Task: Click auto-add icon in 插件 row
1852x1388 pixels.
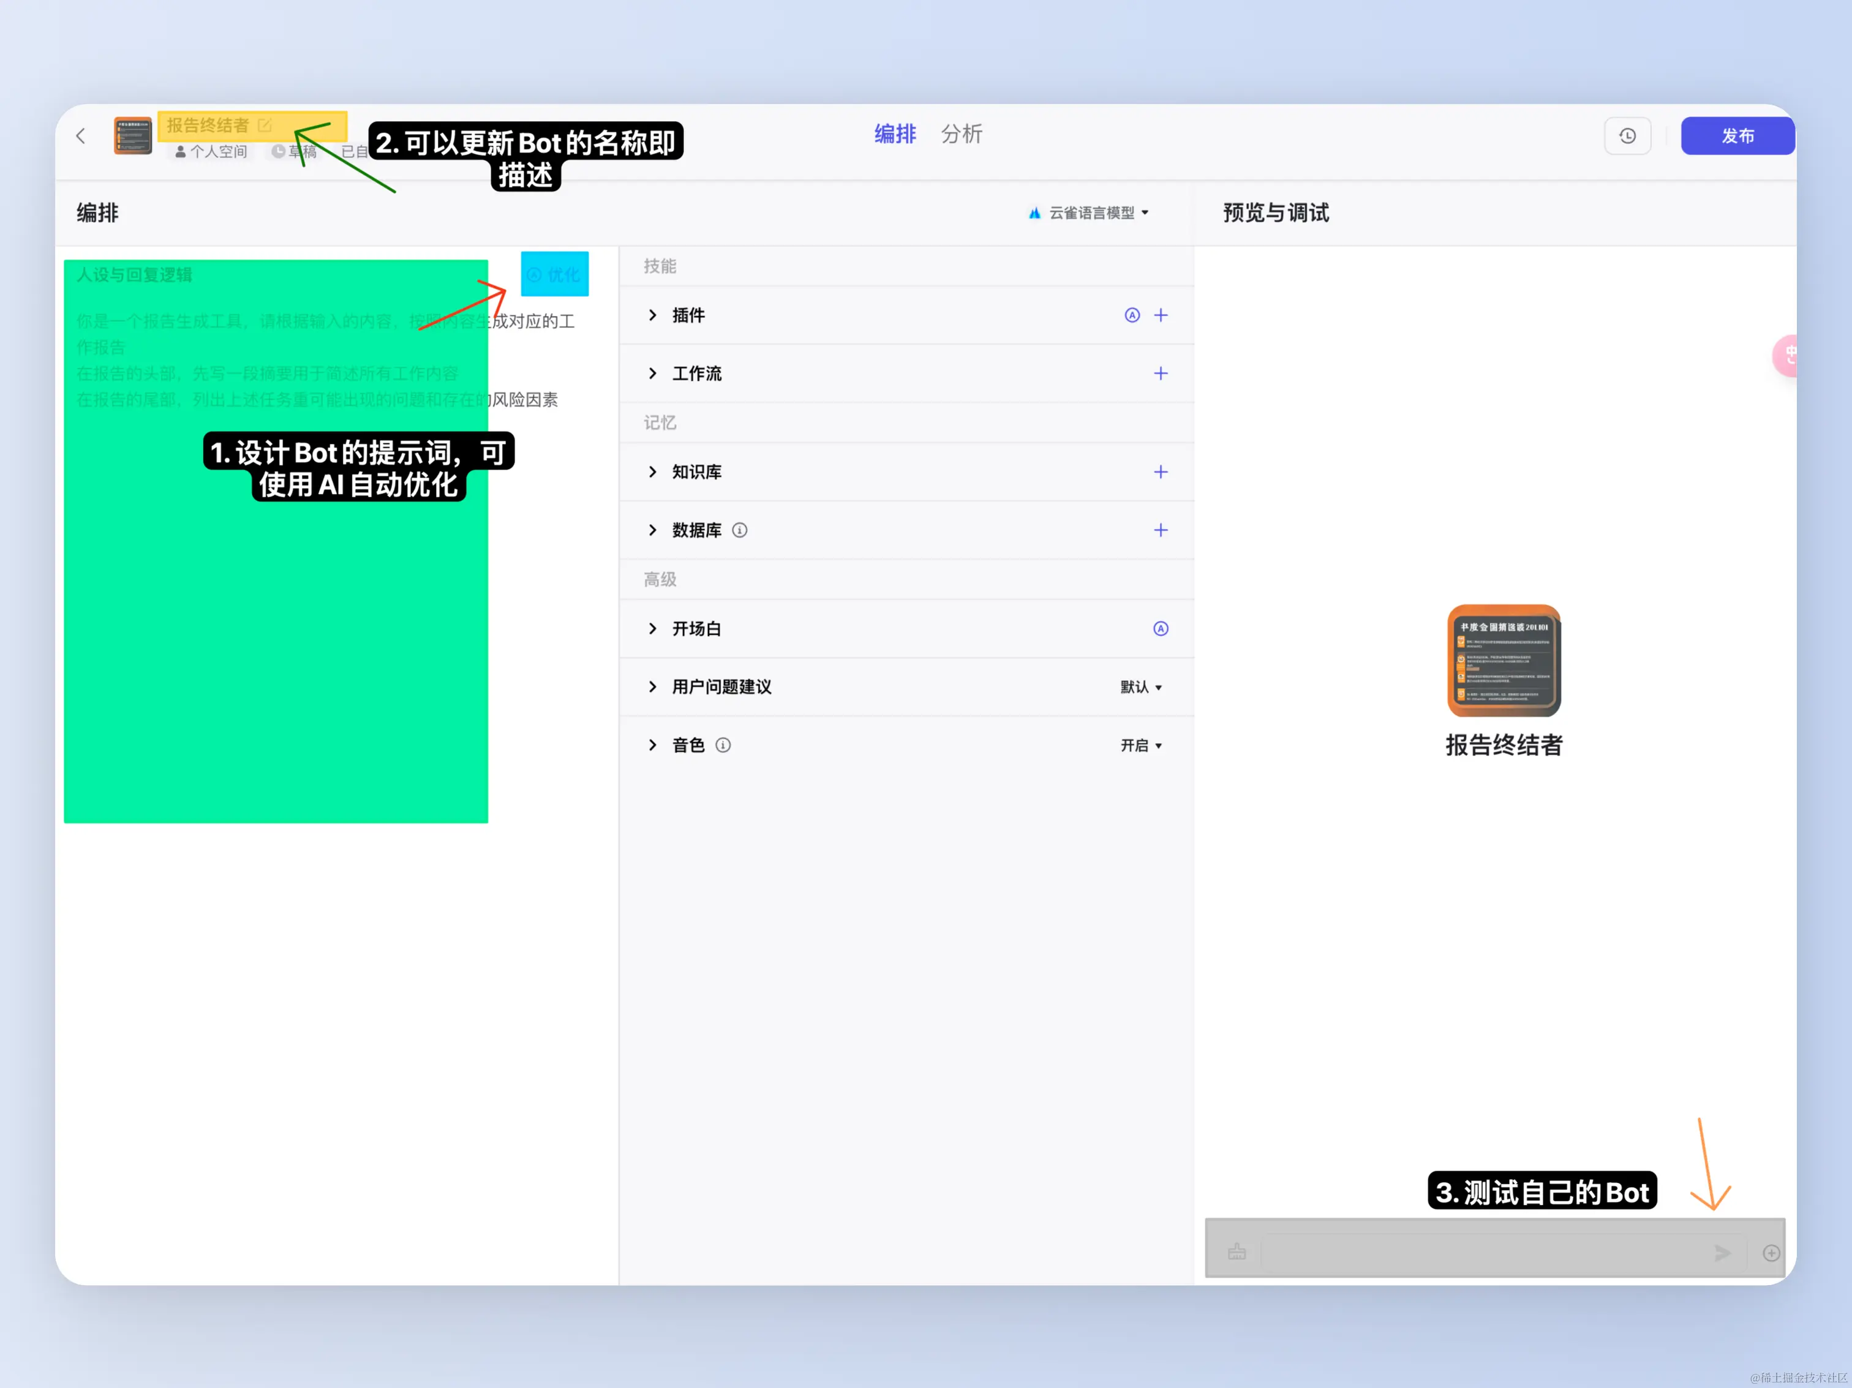Action: click(x=1132, y=315)
